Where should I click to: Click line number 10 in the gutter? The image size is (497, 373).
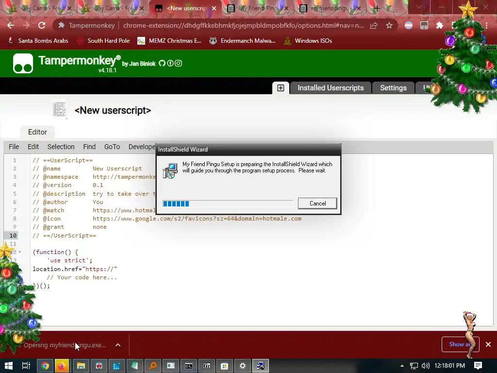click(13, 236)
